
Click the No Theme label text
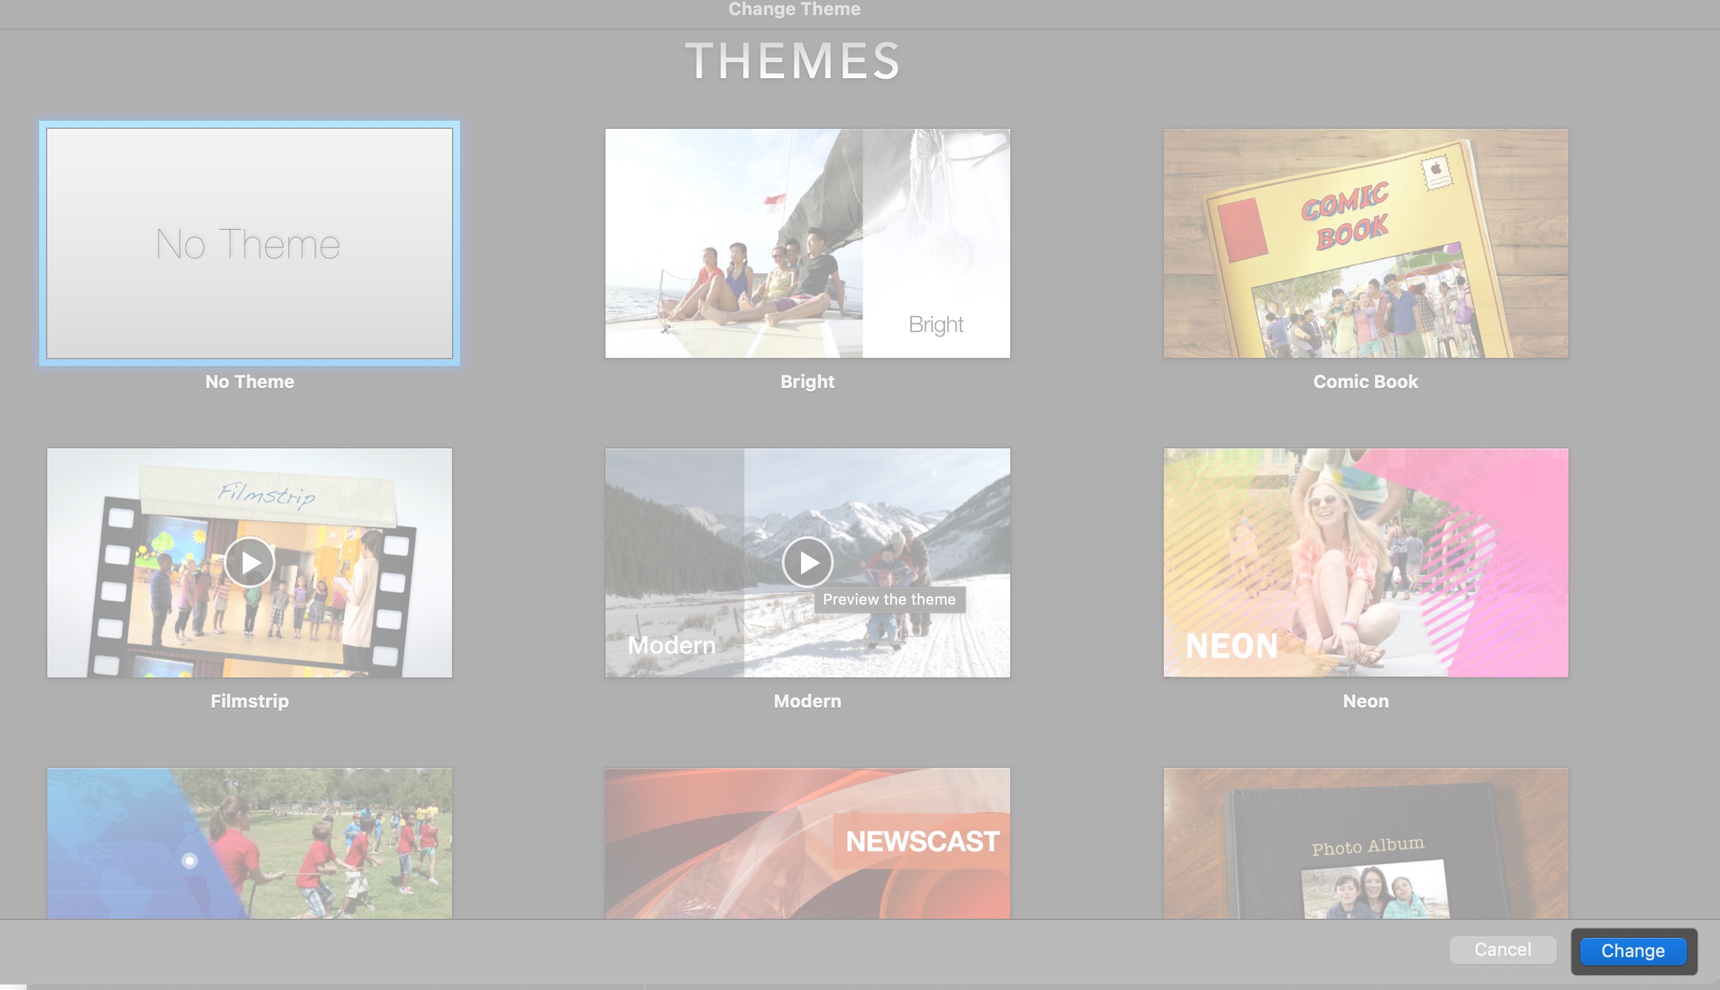point(250,382)
